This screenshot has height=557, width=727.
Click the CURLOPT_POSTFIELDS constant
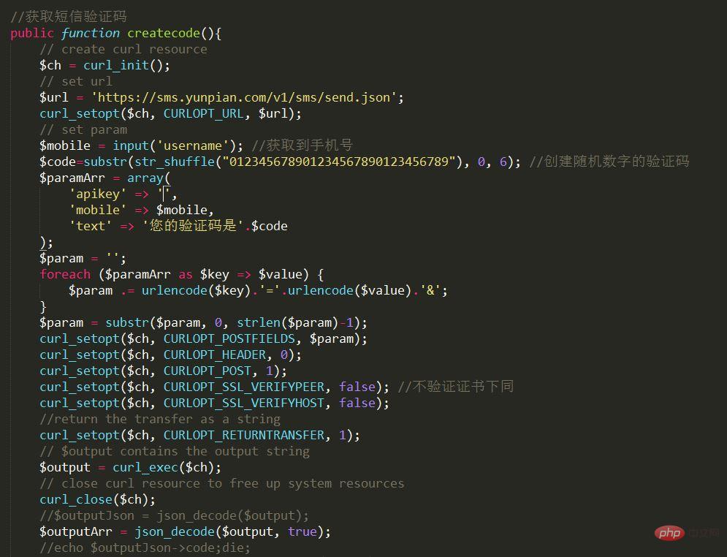tap(229, 338)
